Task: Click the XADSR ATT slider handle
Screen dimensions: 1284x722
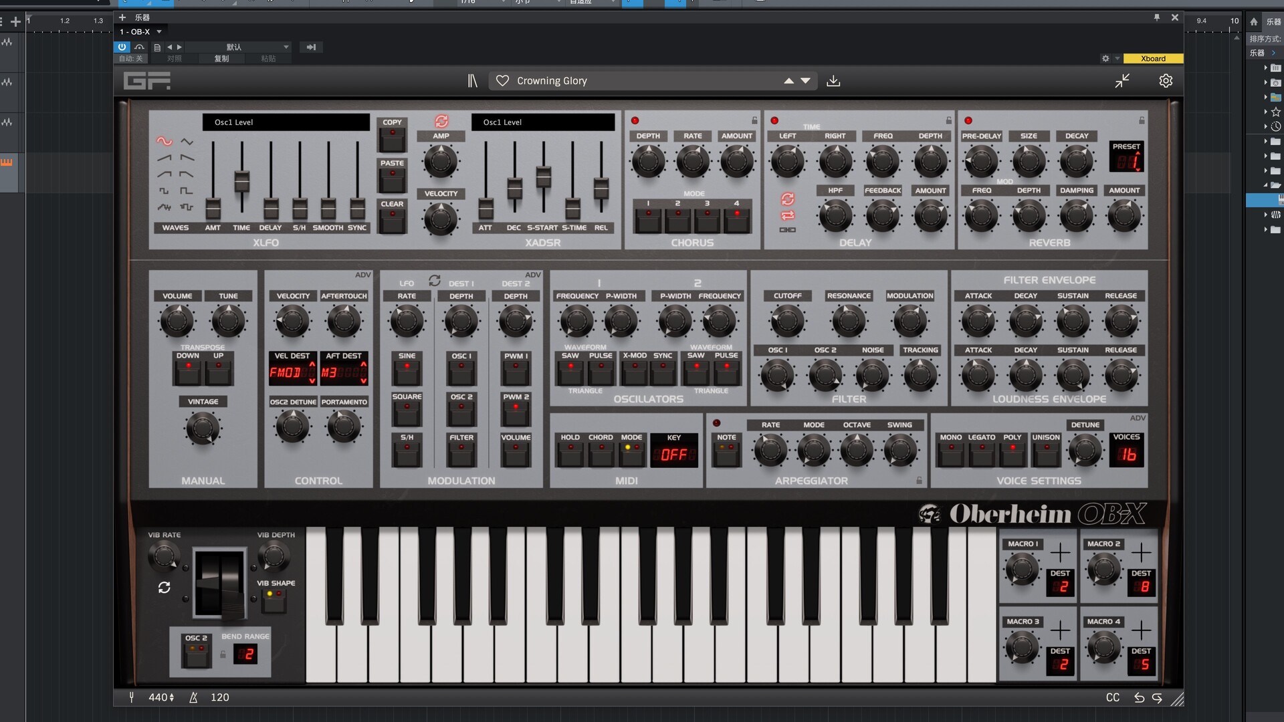Action: click(x=486, y=209)
